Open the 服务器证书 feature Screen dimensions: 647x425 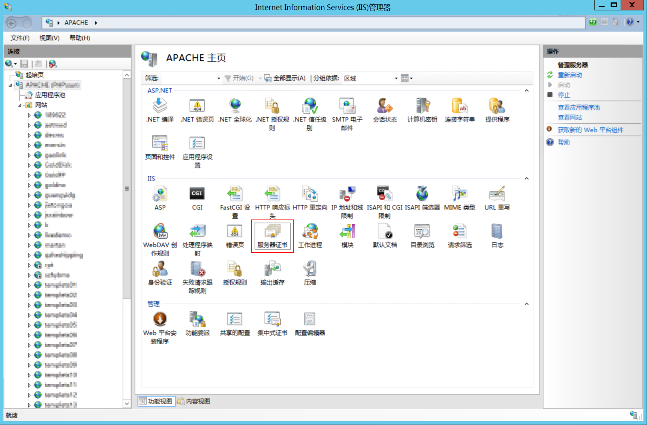(x=272, y=236)
